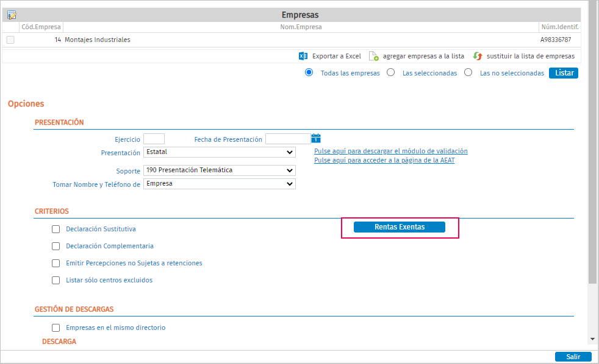
Task: Choose the Las seleccionadas radio option
Action: point(391,72)
